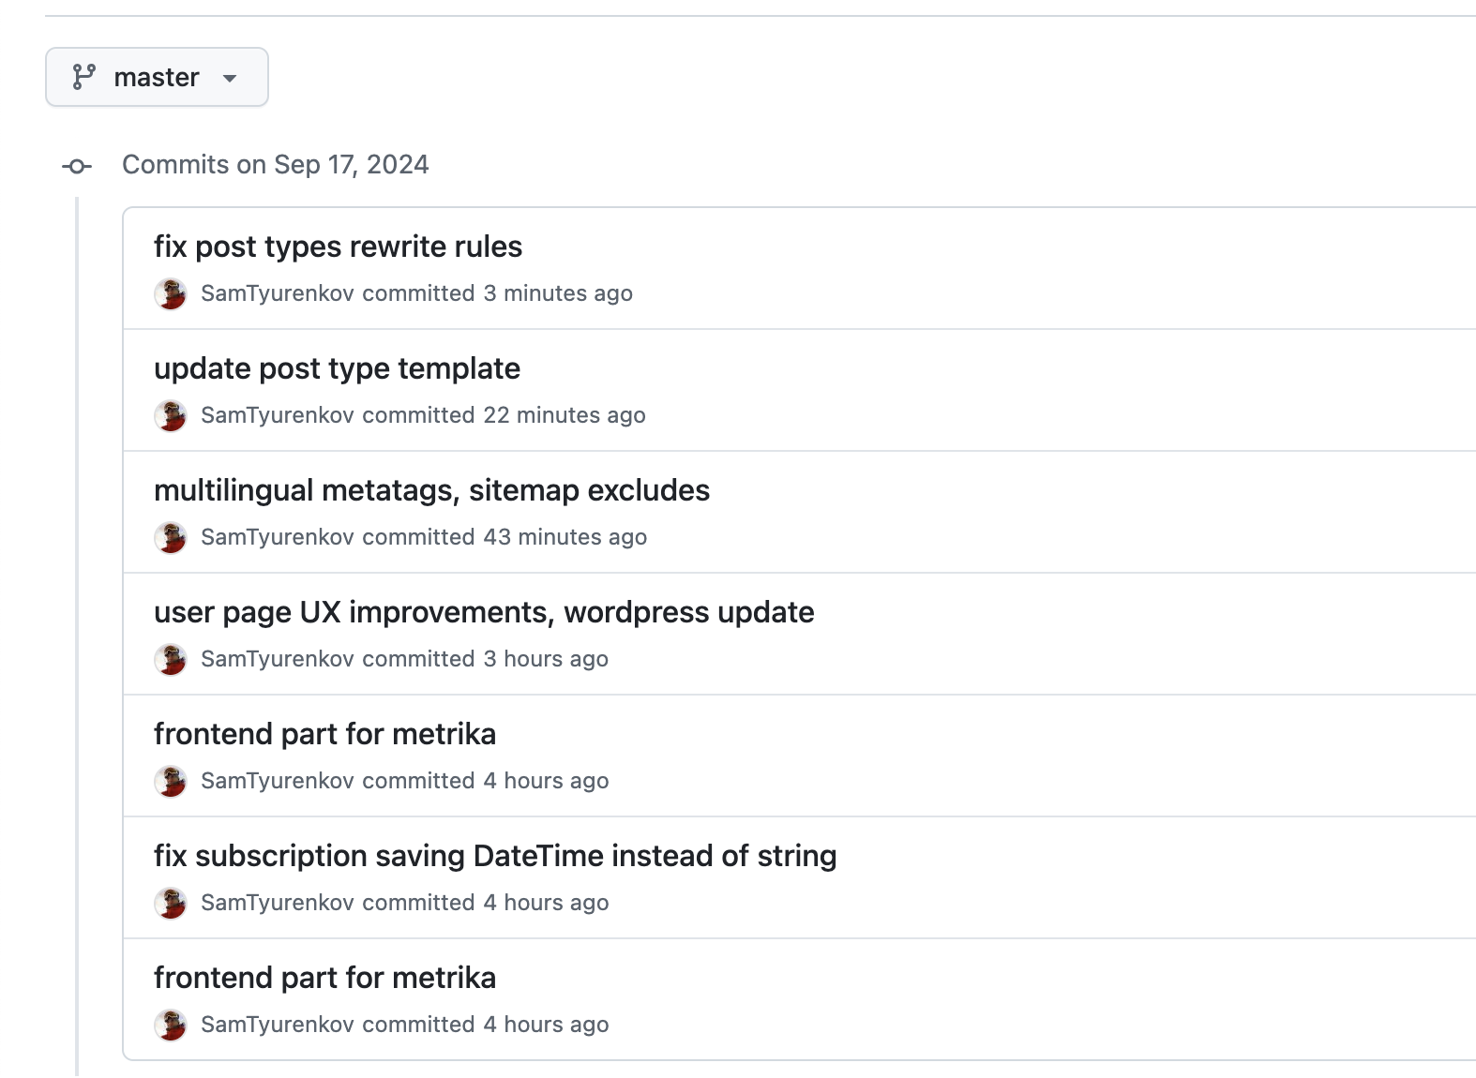Click avatar on 'fix subscription saving DateTime' commit
The width and height of the screenshot is (1476, 1078).
pos(171,903)
